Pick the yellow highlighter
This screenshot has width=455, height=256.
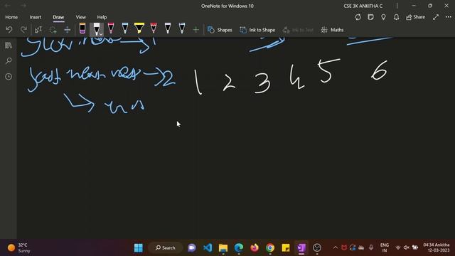pyautogui.click(x=139, y=28)
